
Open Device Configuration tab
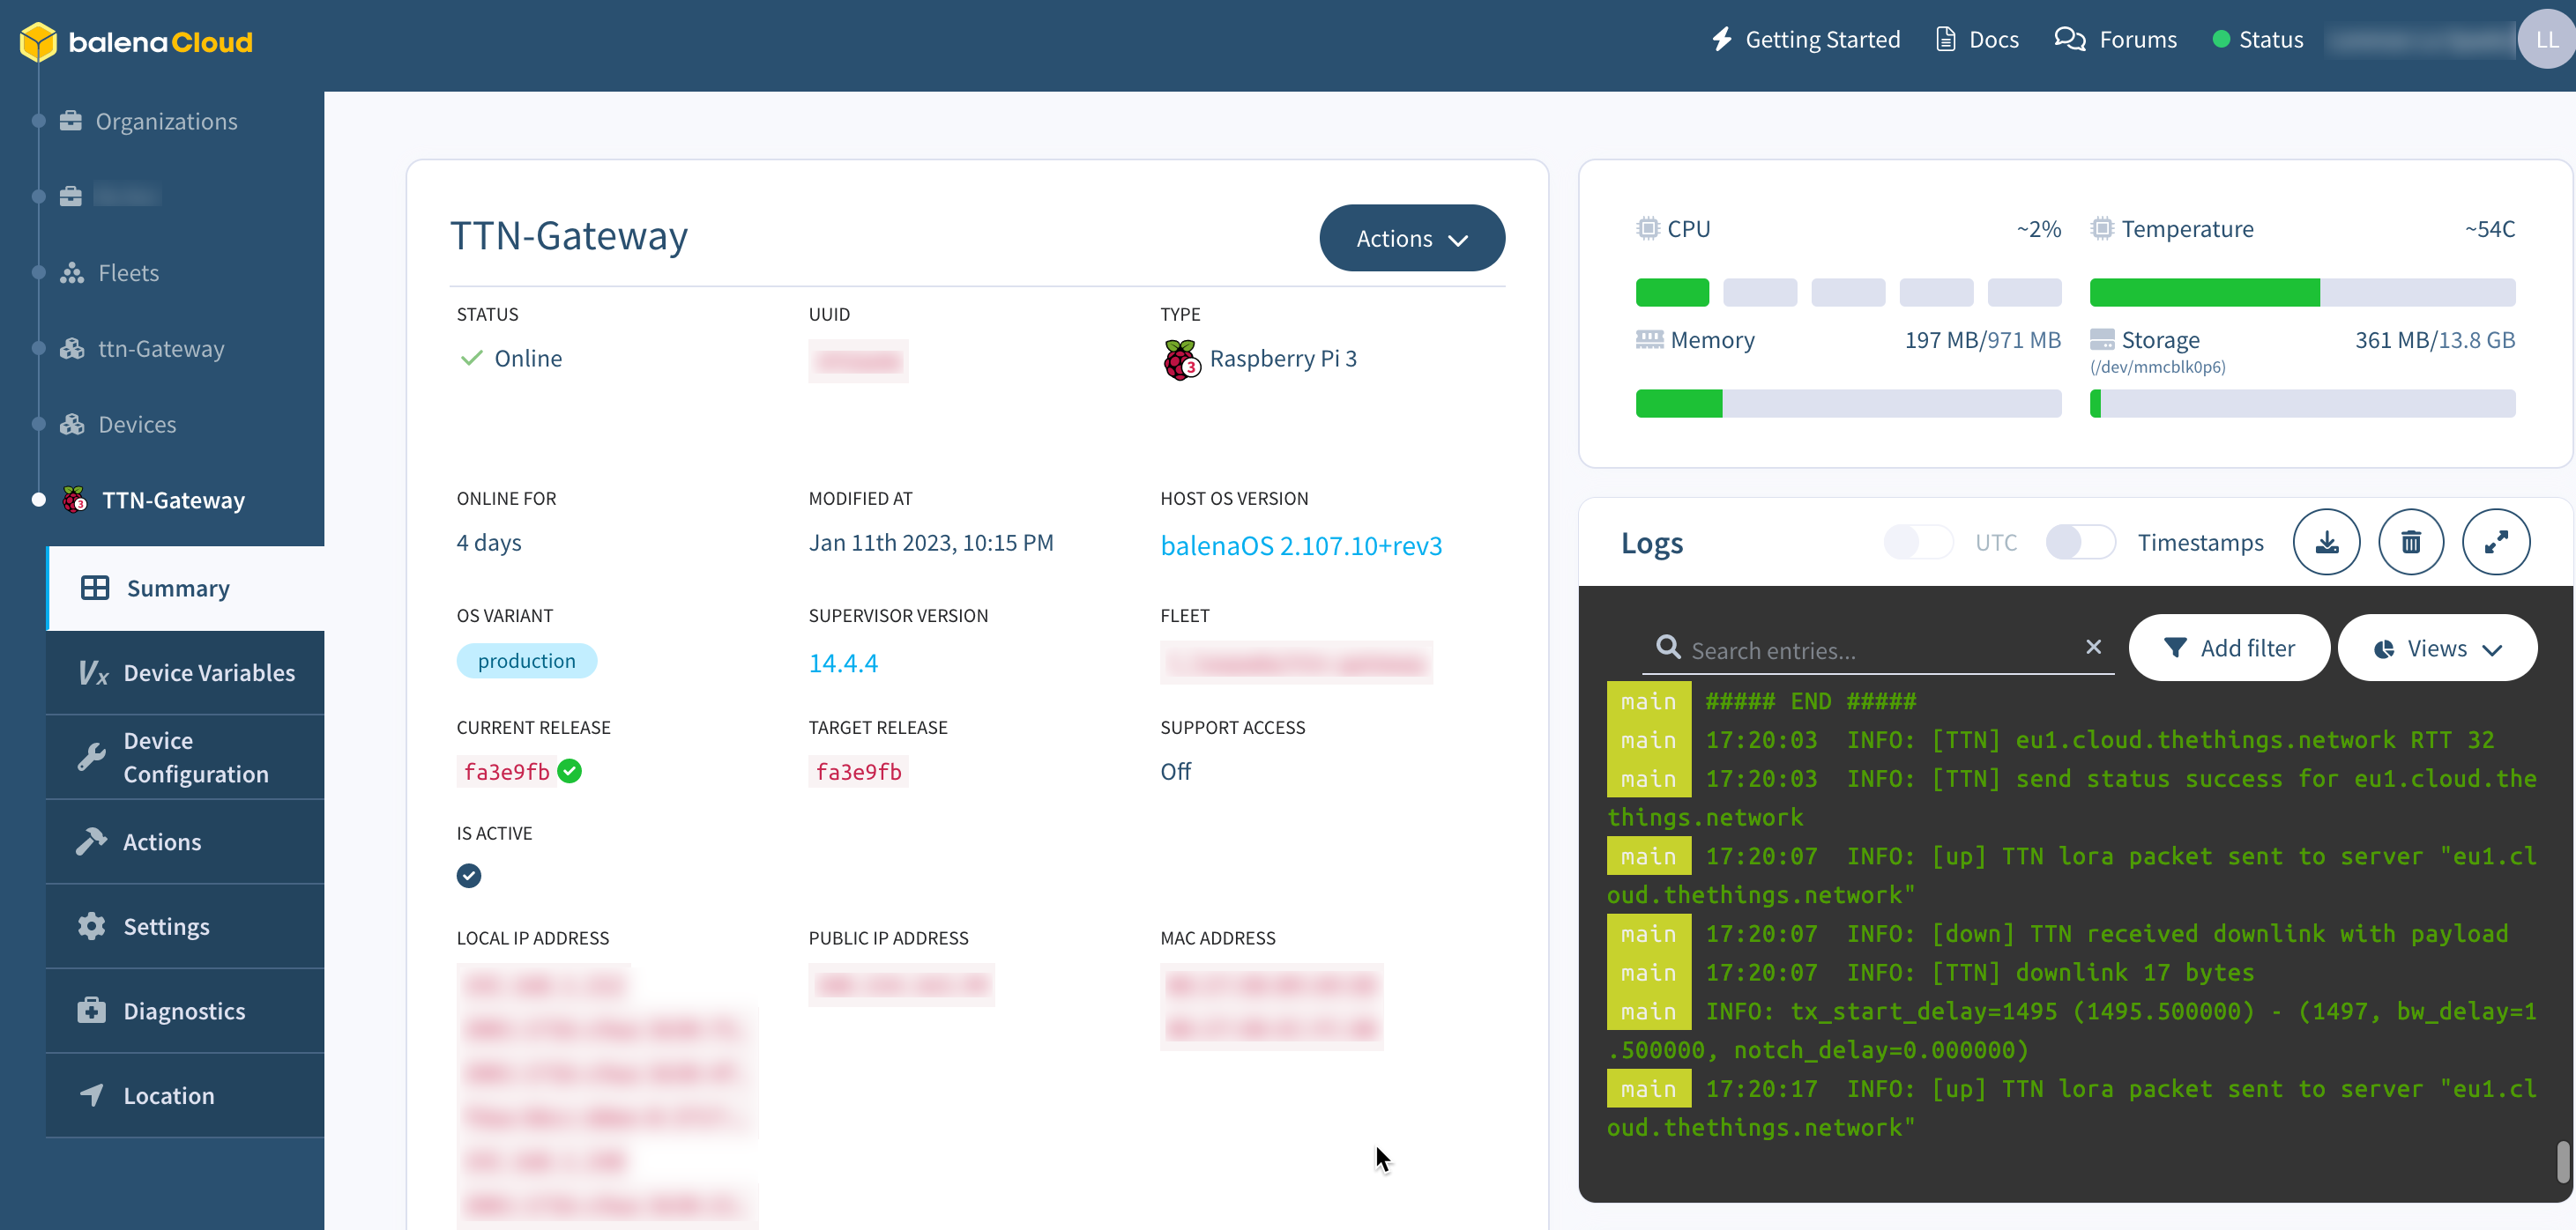[x=186, y=758]
